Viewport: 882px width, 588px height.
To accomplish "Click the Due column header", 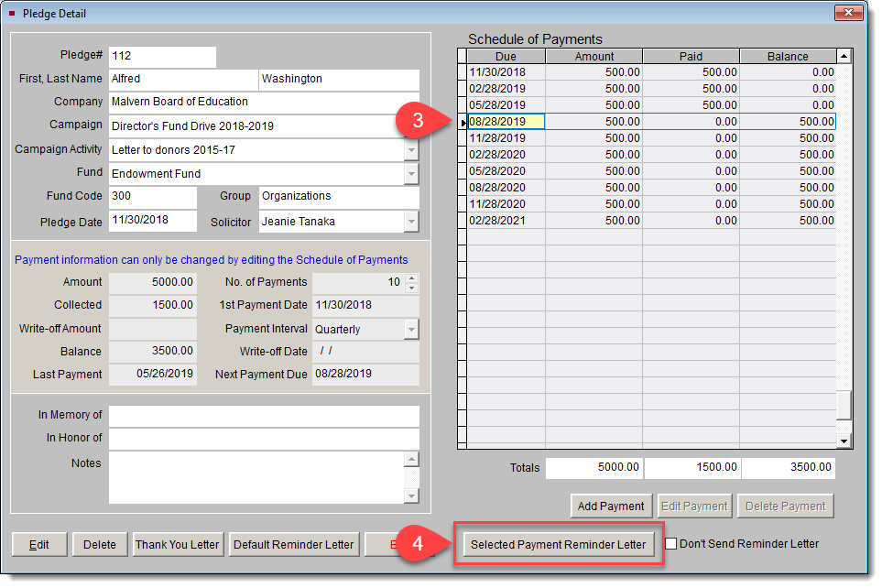I will (x=506, y=56).
